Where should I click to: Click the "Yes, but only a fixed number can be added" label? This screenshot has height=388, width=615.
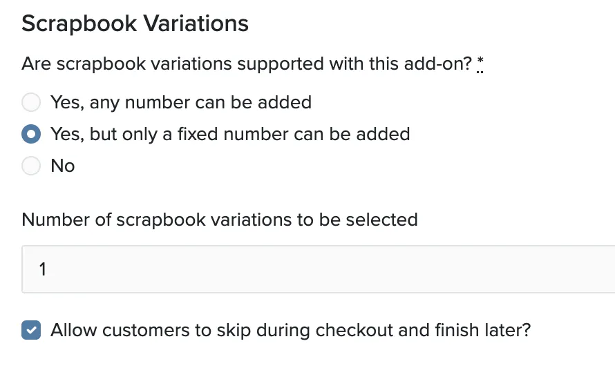[x=230, y=135]
